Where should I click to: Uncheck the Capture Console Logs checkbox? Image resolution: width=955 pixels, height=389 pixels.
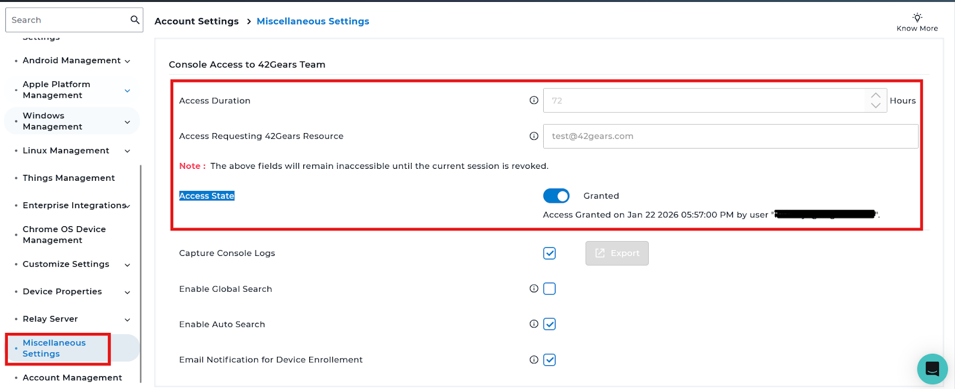pyautogui.click(x=549, y=253)
